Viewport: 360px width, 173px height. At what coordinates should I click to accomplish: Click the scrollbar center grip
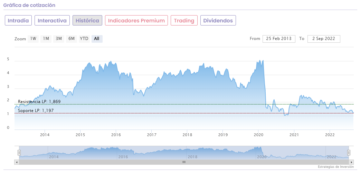click(x=184, y=162)
